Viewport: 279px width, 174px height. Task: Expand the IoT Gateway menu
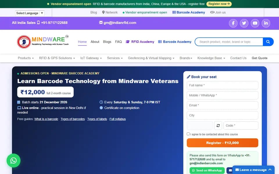(91, 58)
